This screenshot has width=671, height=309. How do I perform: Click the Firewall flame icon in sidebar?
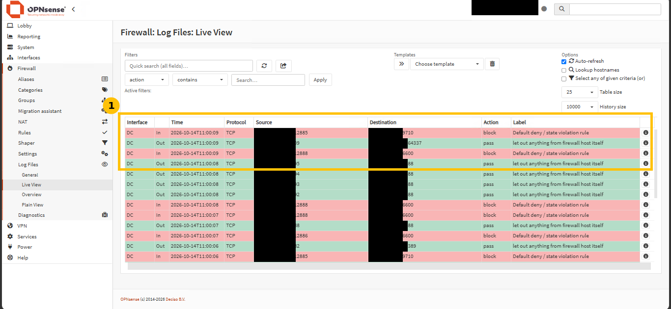(10, 68)
